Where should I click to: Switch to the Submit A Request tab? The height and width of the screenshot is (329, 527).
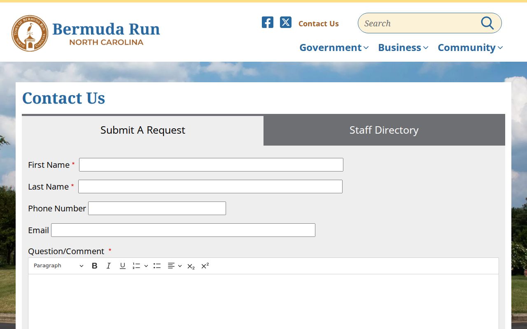pyautogui.click(x=143, y=130)
